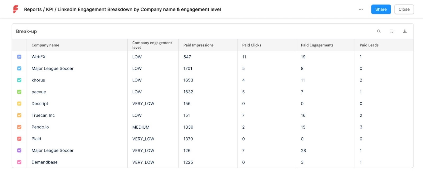Click the 547 paid impressions value

[x=187, y=57]
